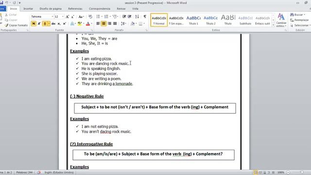311x175 pixels.
Task: Open the change case (Aa) menu
Action: pos(81,17)
